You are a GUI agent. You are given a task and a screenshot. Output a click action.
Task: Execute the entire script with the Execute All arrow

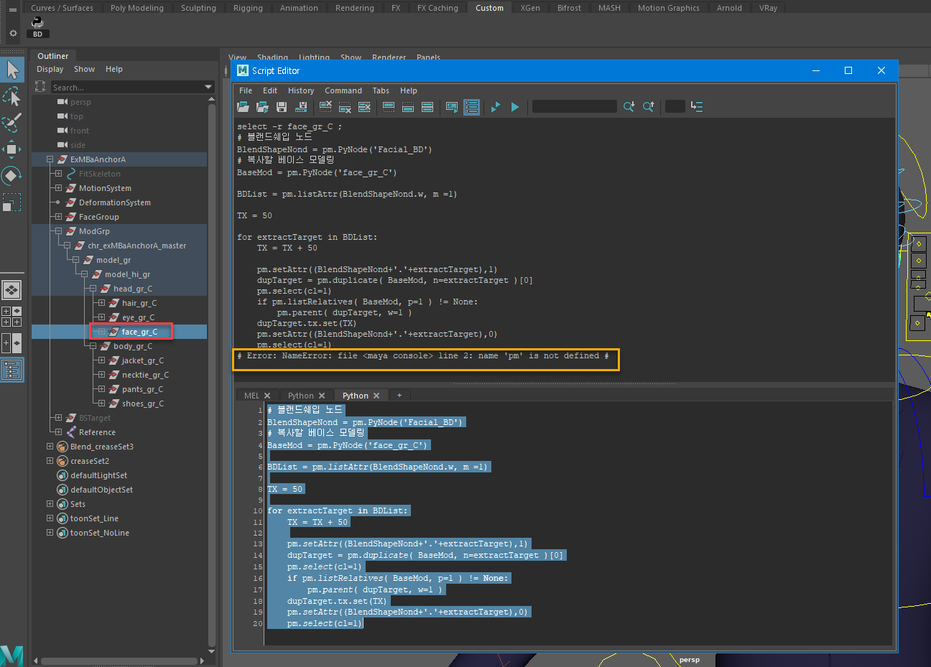(515, 107)
